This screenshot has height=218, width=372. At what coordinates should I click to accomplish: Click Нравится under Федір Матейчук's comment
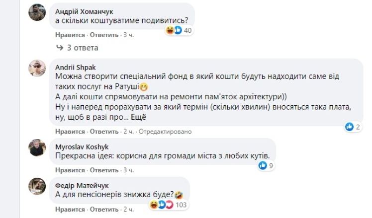[71, 210]
